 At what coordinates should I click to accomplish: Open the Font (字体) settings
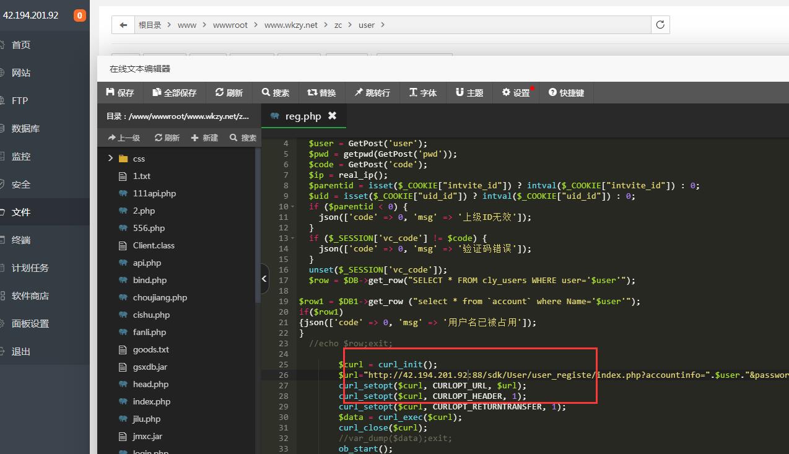tap(423, 92)
